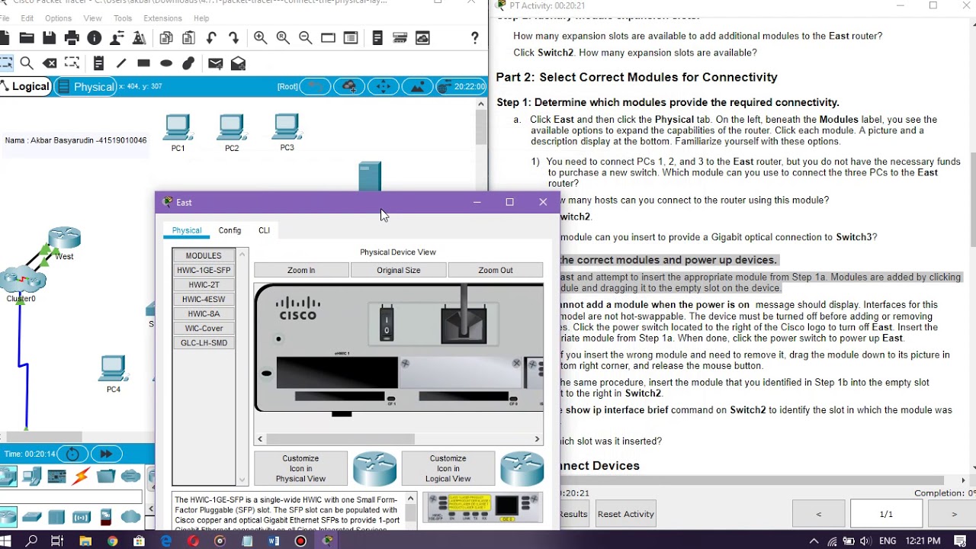Screen dimensions: 976x549
Task: Select the Inspect magnifier tool
Action: pos(27,63)
